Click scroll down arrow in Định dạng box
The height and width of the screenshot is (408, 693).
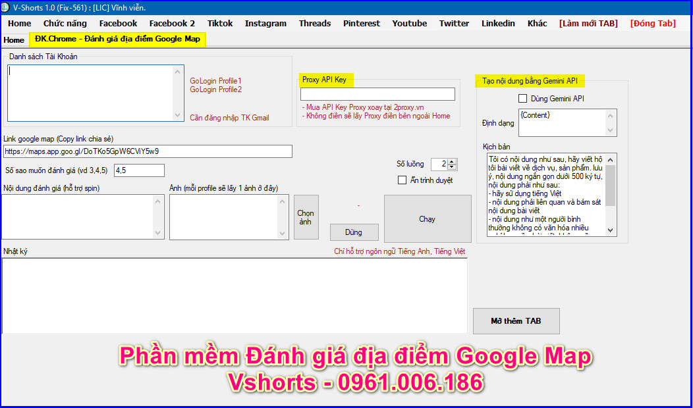click(x=611, y=130)
